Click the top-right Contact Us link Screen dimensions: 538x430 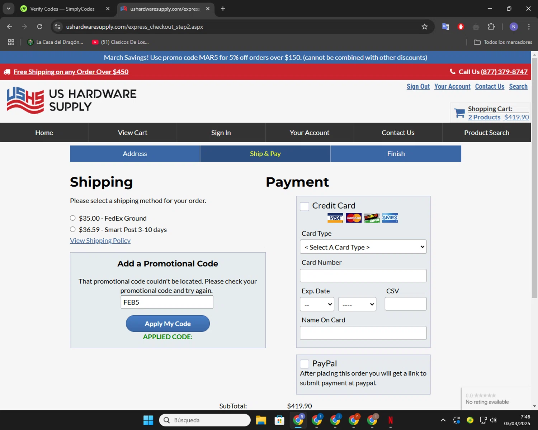pyautogui.click(x=490, y=86)
